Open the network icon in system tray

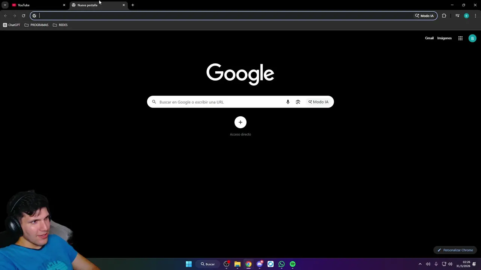click(x=444, y=264)
